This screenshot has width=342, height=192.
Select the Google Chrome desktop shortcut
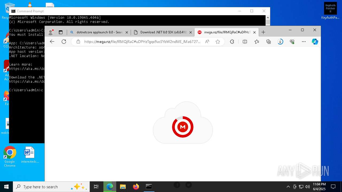[x=10, y=157]
